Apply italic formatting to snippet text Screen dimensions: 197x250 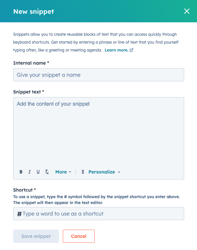[29, 172]
